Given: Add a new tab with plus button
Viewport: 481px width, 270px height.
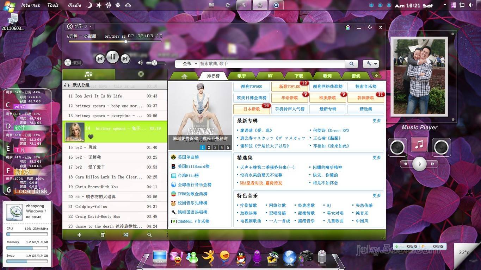Looking at the screenshot, I should (x=376, y=75).
